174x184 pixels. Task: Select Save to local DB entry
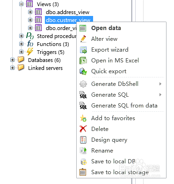coord(121,161)
